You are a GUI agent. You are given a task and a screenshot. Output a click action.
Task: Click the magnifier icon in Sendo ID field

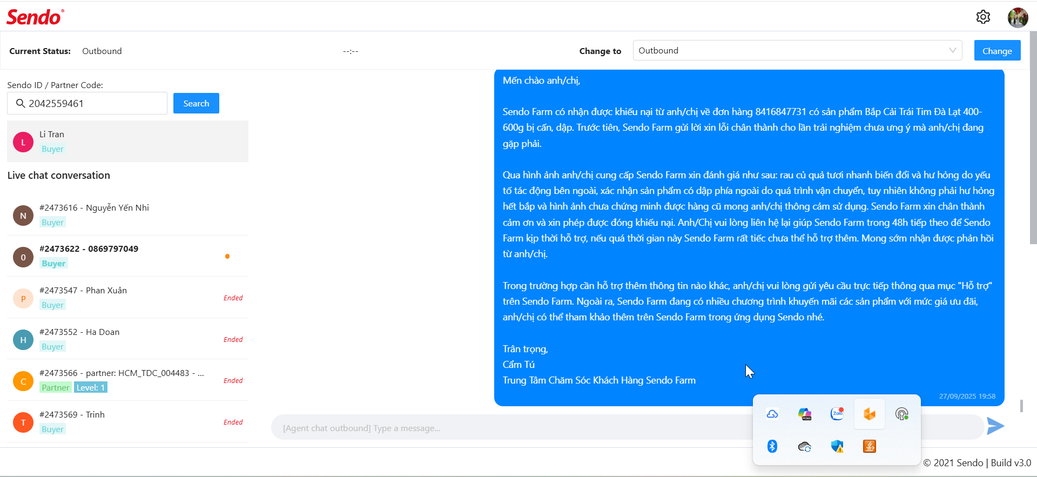[x=21, y=103]
